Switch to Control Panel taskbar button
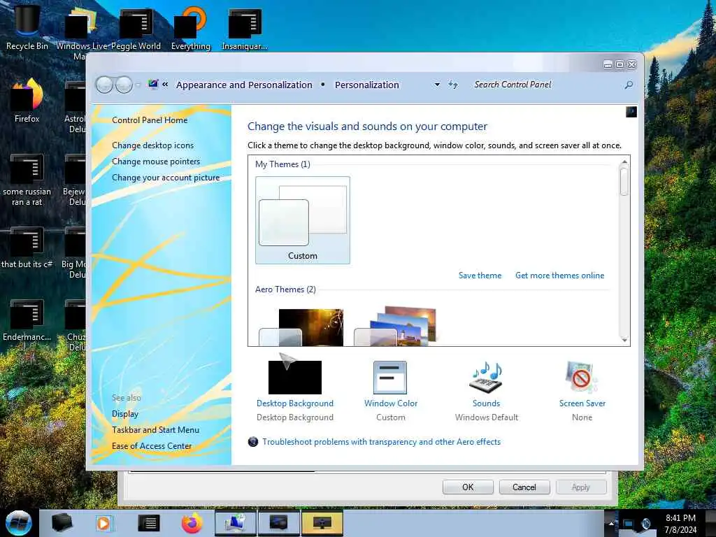This screenshot has width=716, height=537. 235,523
